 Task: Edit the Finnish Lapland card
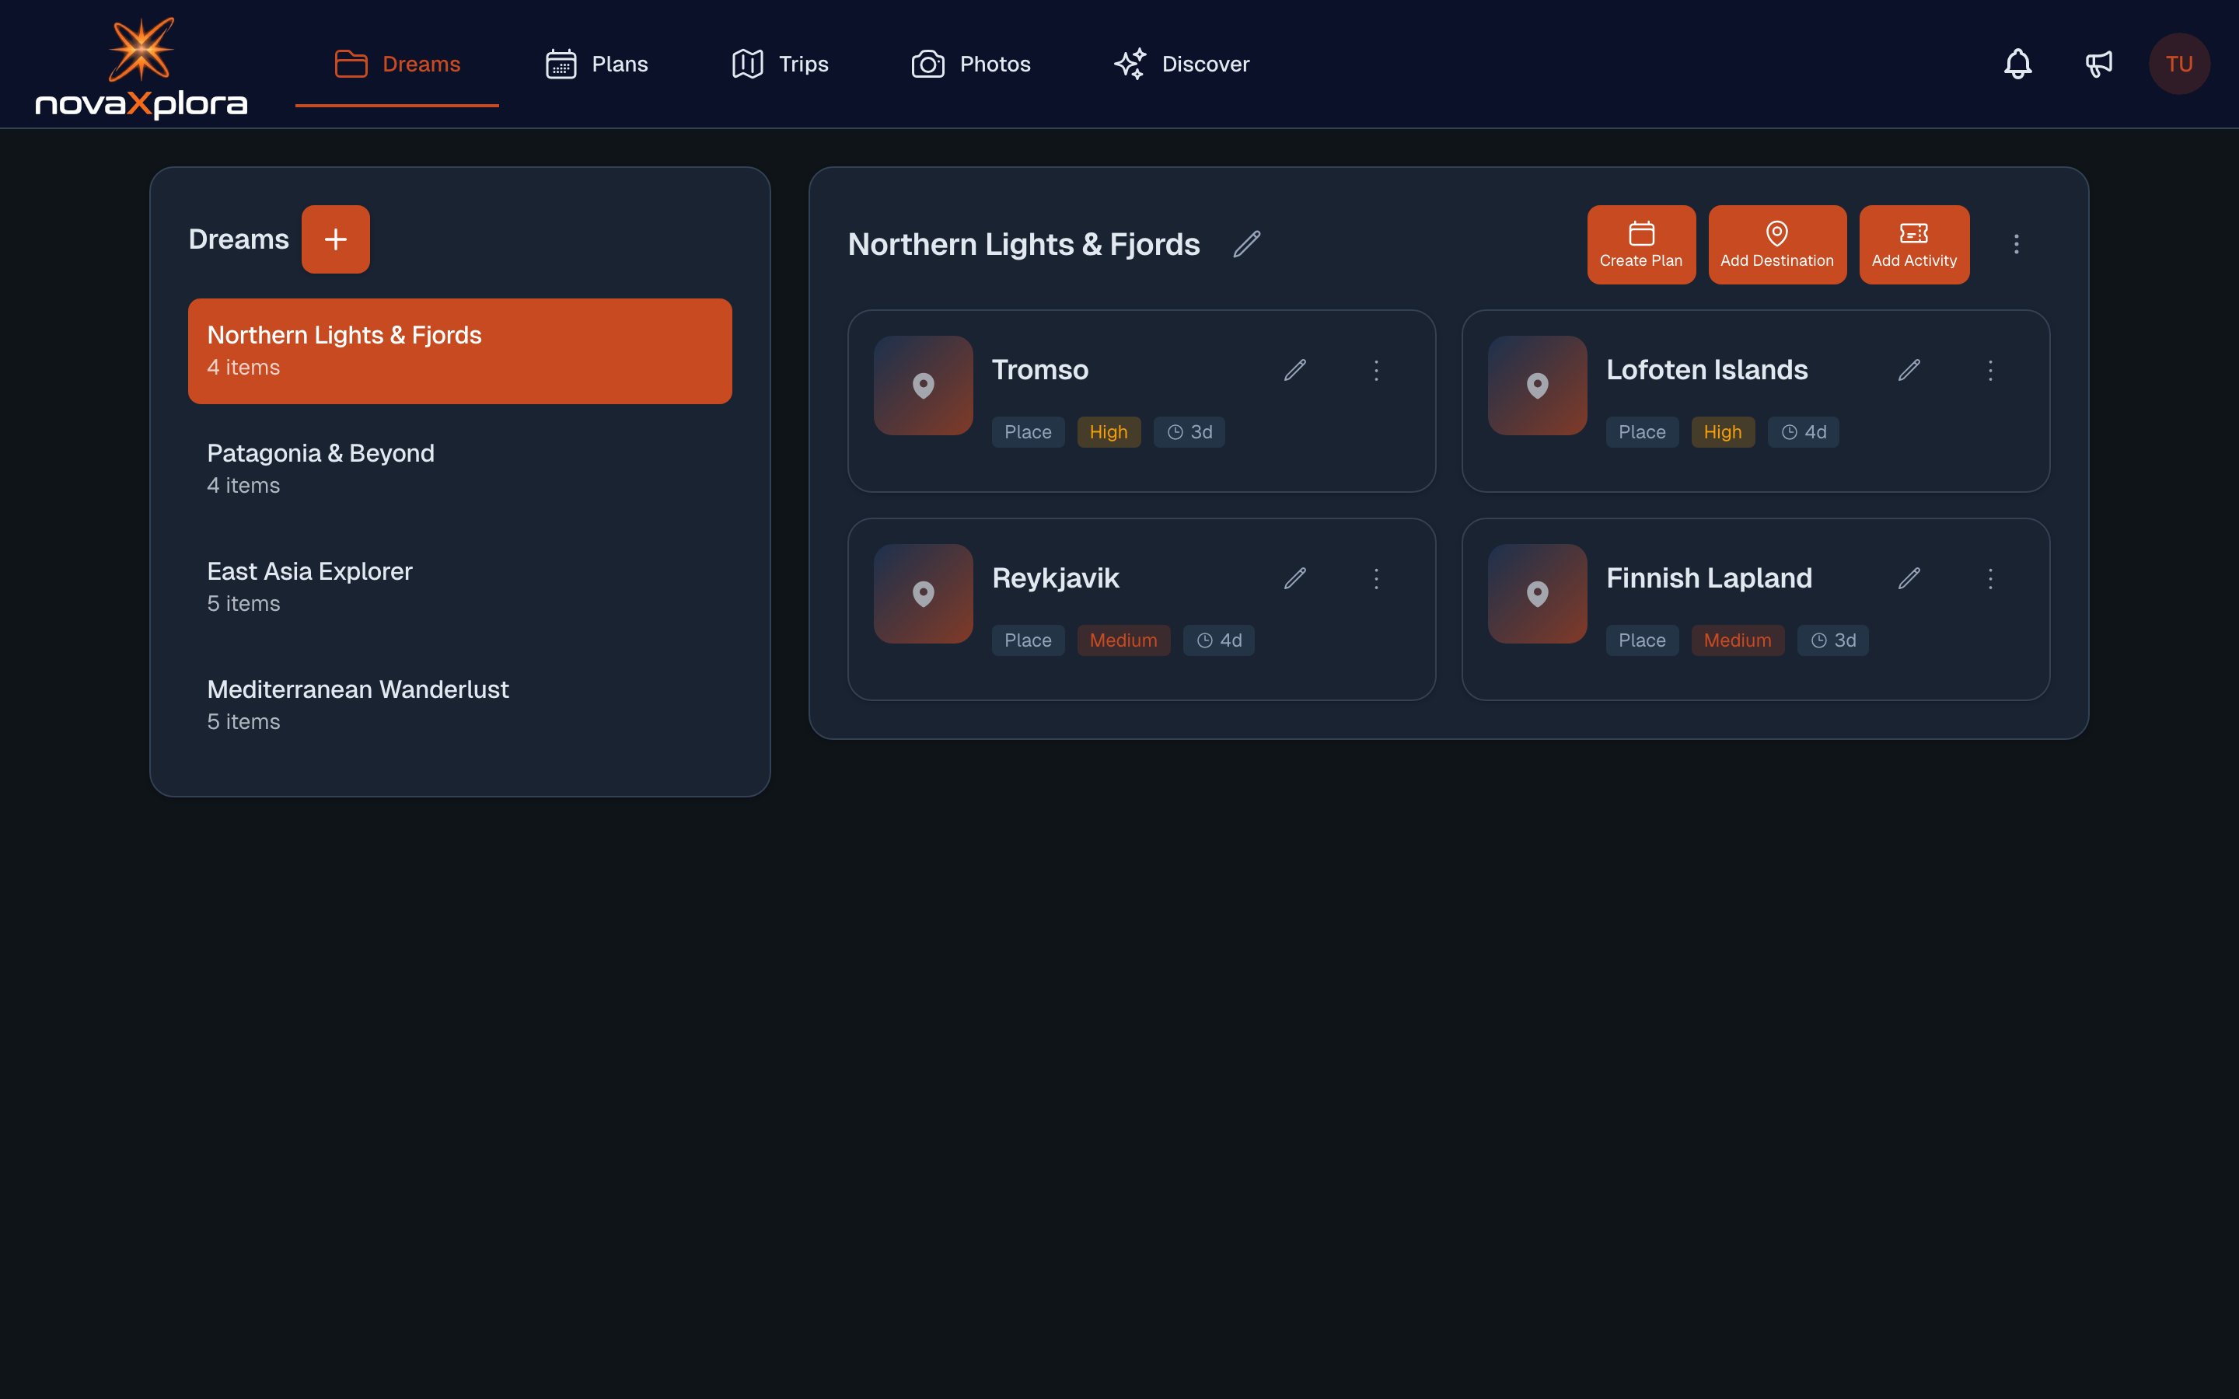[1909, 578]
